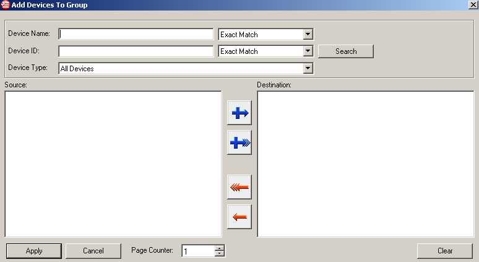This screenshot has height=262, width=479.
Task: Click the blue add-selected arrow button
Action: tap(239, 113)
